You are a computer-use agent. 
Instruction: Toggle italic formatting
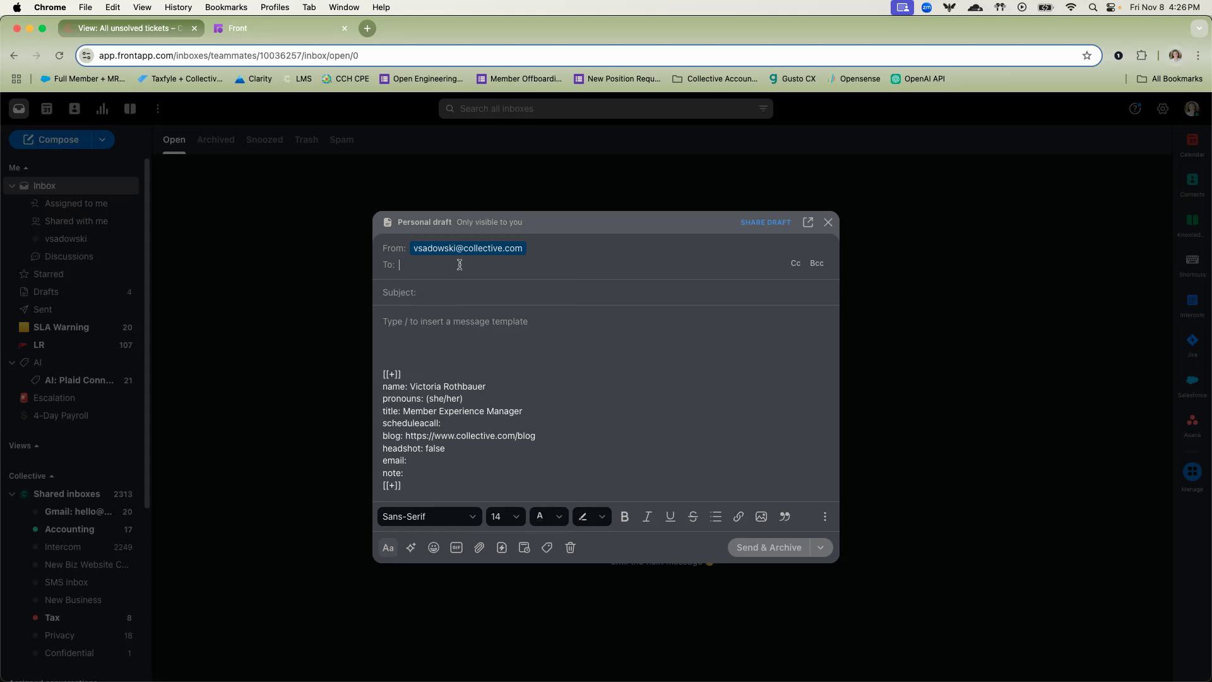pos(647,517)
